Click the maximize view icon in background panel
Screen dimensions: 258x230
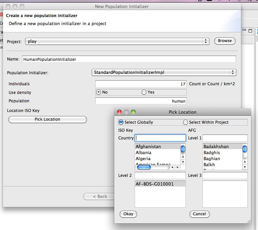pyautogui.click(x=250, y=31)
